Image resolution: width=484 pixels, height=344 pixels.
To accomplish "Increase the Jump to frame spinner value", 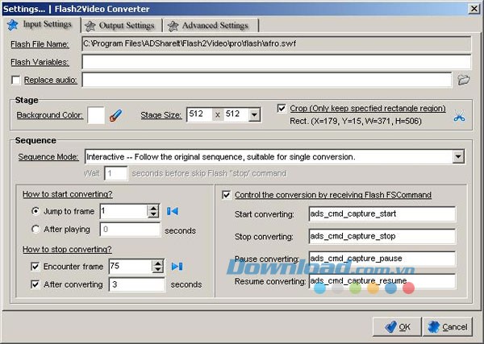I will coord(153,208).
